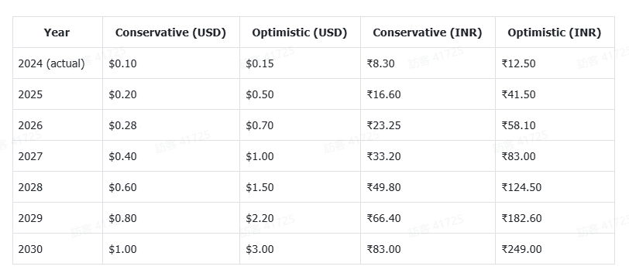Viewport: 629px width, 280px height.
Task: Select the 2026 year cell
Action: (57, 125)
